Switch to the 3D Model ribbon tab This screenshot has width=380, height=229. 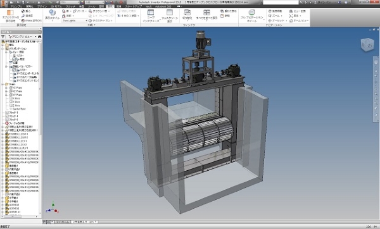[x=56, y=6]
